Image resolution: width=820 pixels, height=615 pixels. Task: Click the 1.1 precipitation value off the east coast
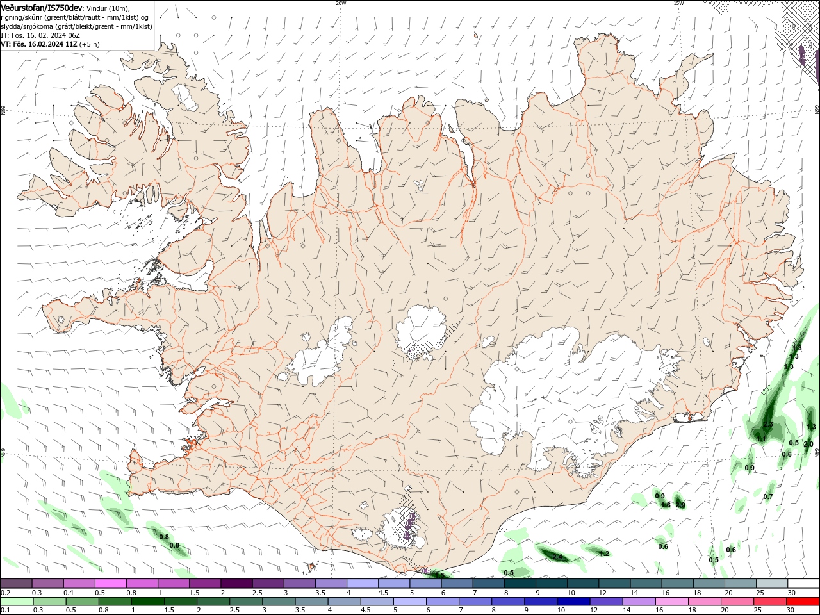pos(762,438)
